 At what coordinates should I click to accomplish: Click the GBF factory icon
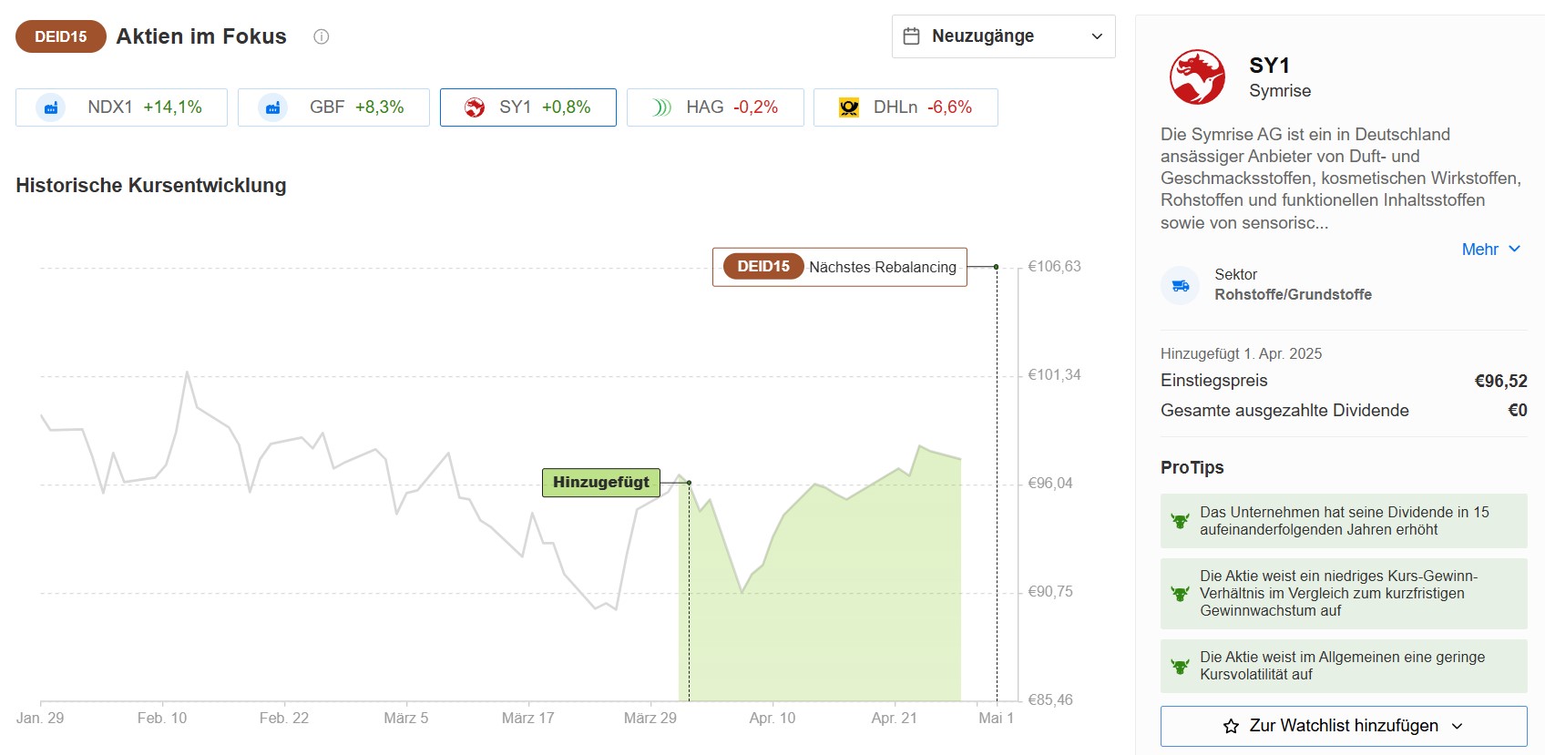(x=272, y=107)
